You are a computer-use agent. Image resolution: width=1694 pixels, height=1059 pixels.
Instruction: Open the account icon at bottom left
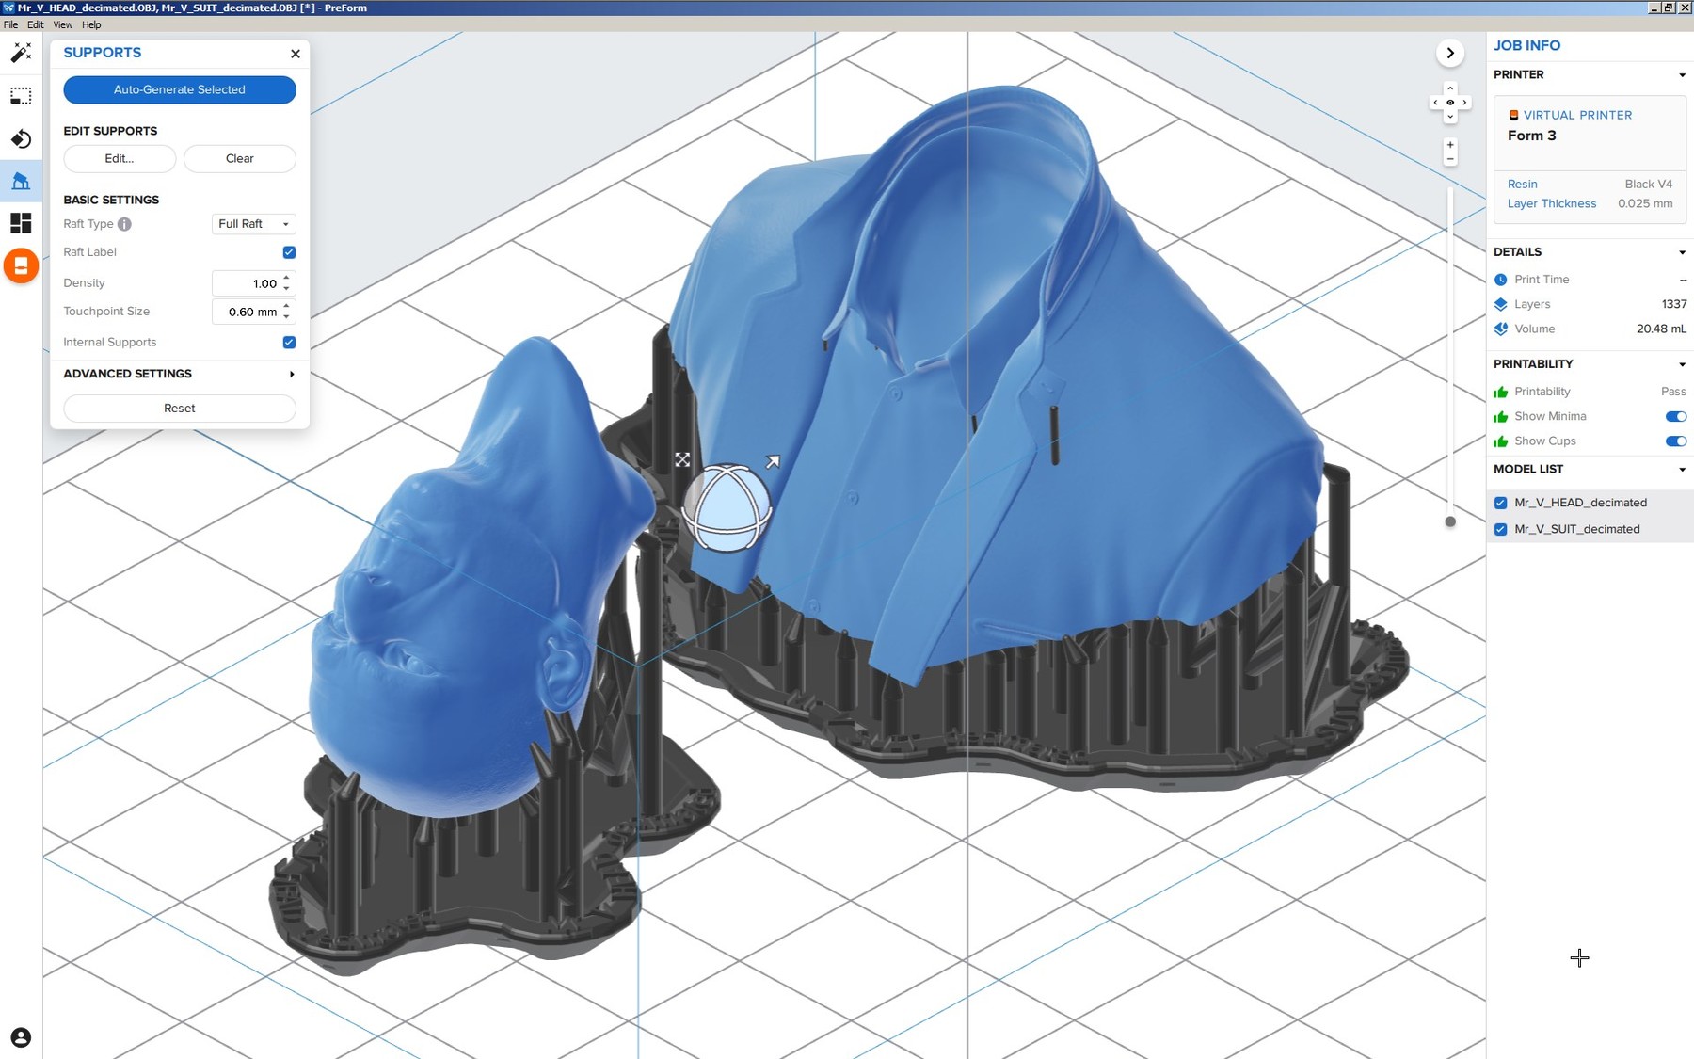(21, 1038)
